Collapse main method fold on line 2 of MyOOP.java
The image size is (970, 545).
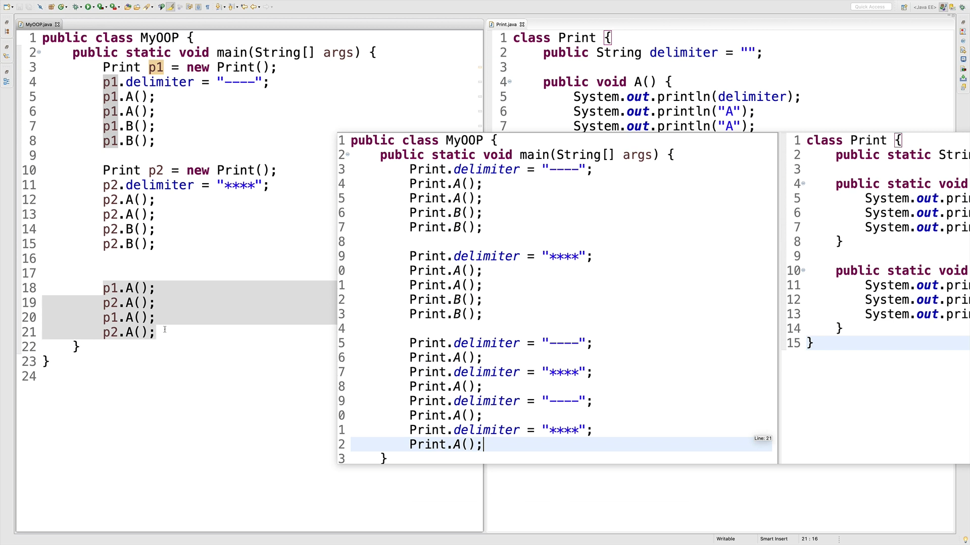tap(39, 52)
